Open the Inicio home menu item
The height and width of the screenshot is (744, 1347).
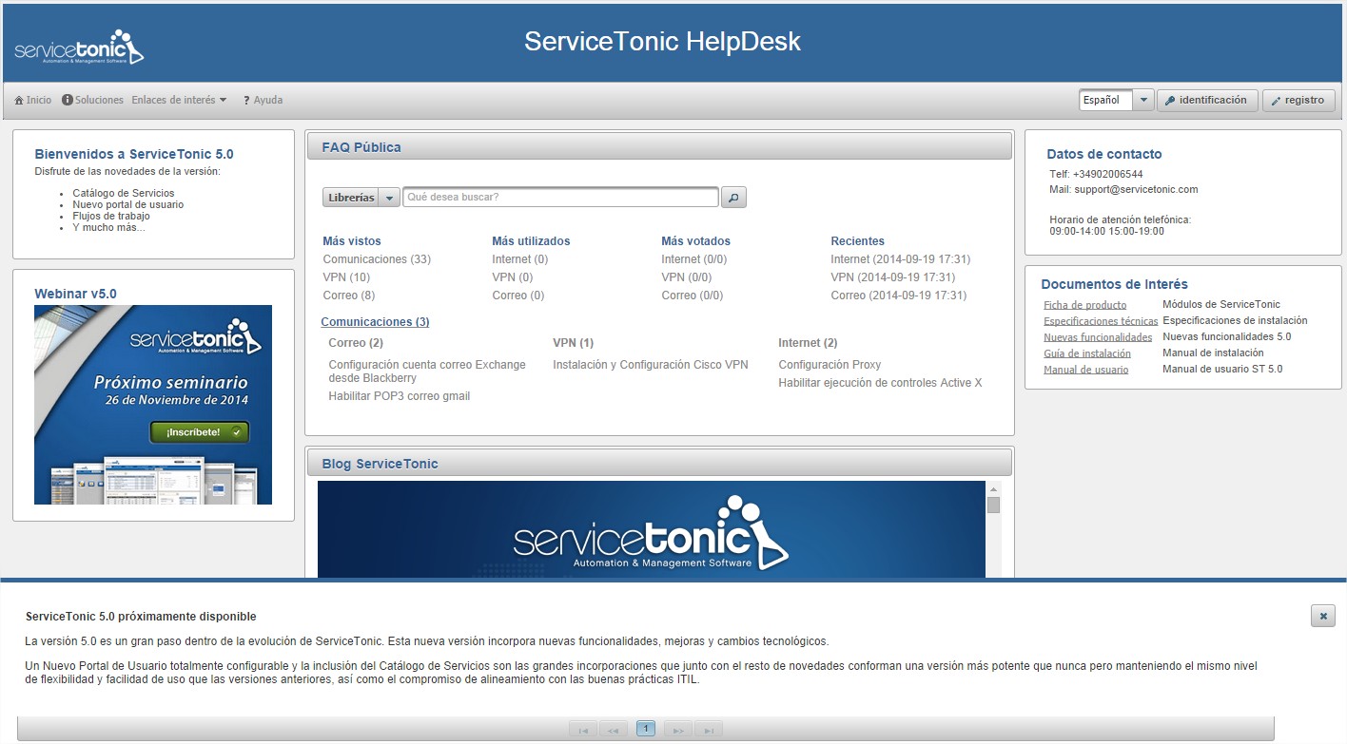(x=33, y=100)
